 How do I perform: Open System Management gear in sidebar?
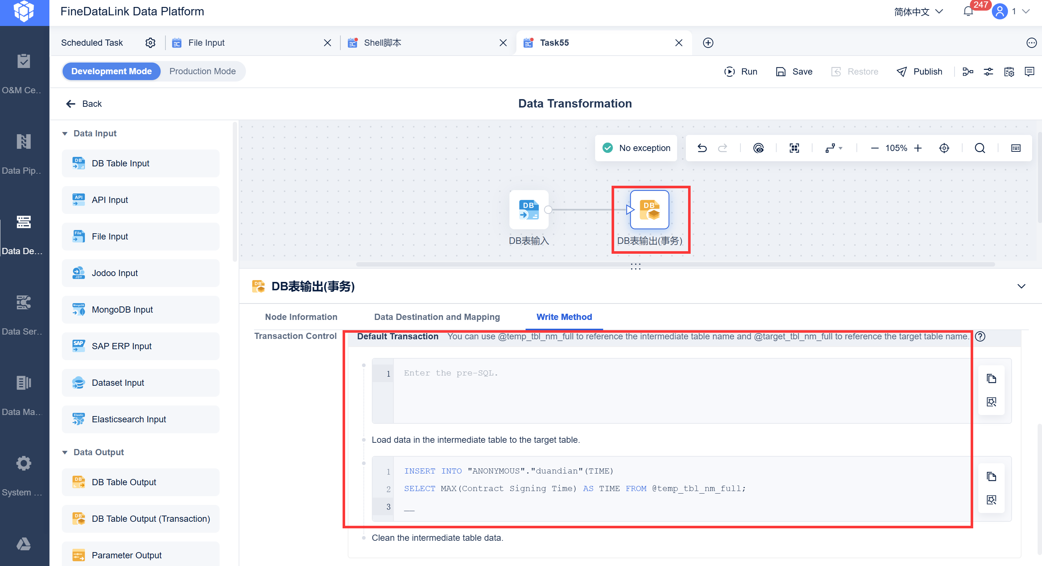pos(23,476)
